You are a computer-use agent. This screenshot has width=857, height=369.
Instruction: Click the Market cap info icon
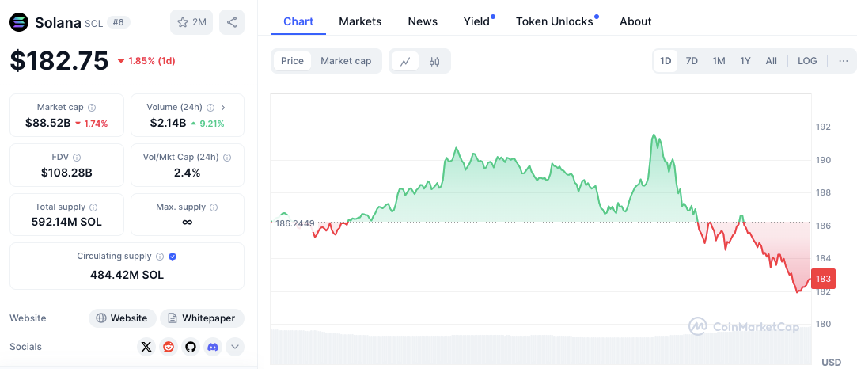[92, 107]
